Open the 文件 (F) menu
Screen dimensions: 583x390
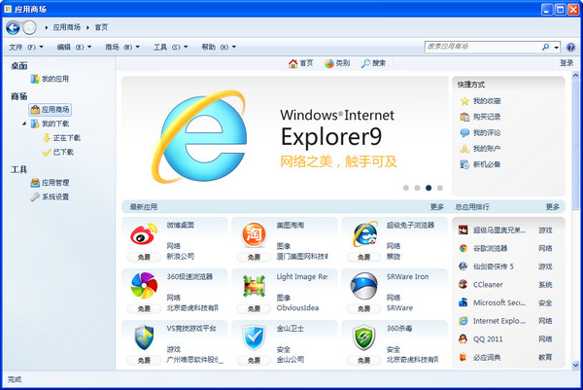26,47
